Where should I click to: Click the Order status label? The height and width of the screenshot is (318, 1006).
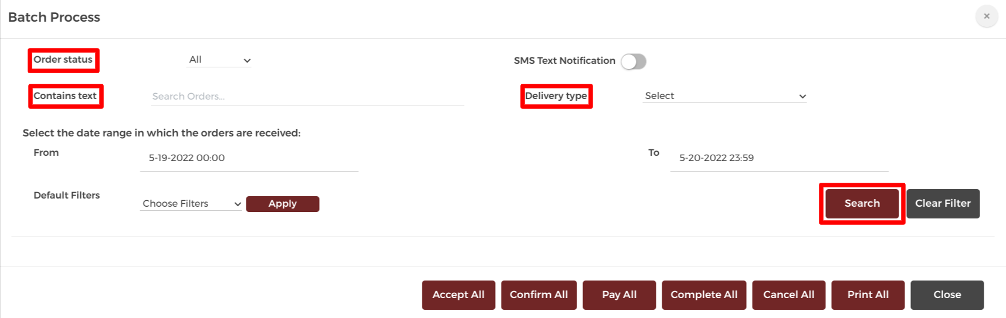(63, 60)
